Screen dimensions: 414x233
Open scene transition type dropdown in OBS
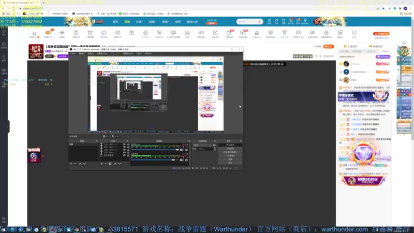pos(202,145)
